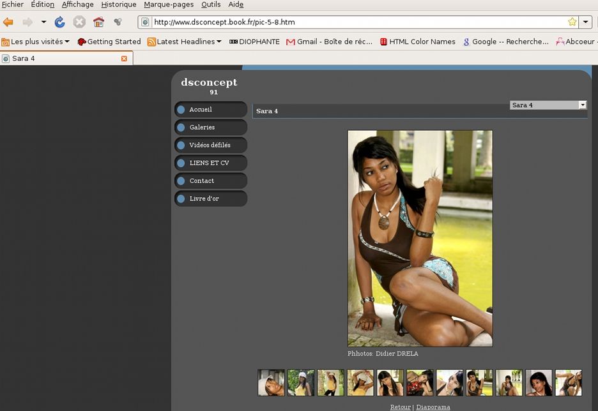Open the back/forward history dropdown arrow

pyautogui.click(x=43, y=22)
